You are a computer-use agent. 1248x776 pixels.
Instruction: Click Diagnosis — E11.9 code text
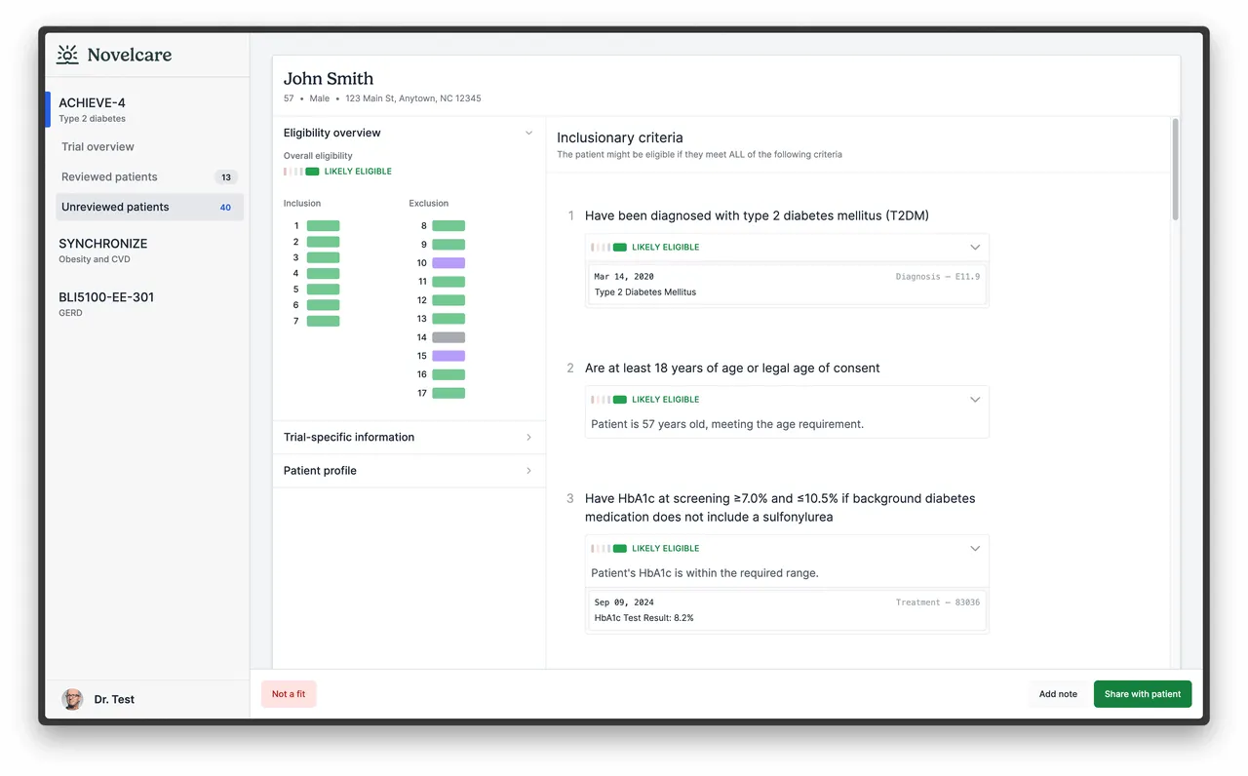click(938, 277)
